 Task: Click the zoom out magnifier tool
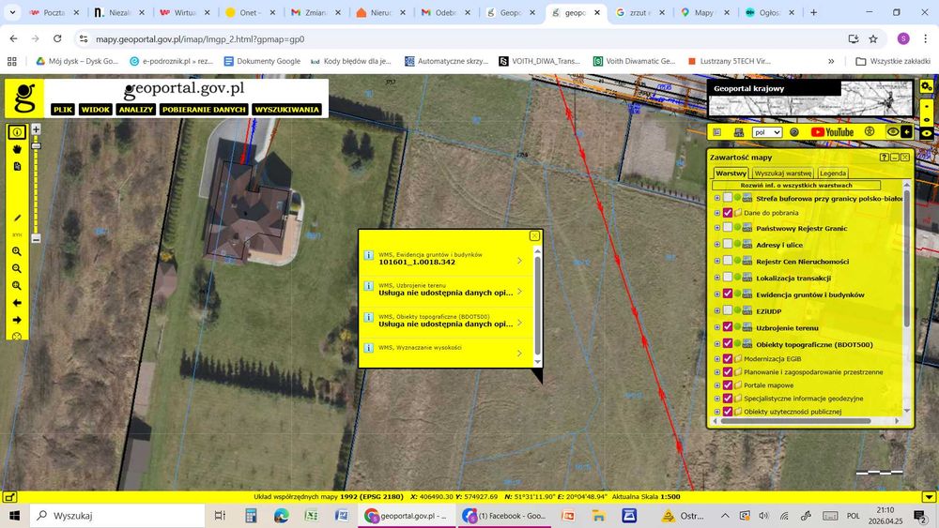(17, 268)
